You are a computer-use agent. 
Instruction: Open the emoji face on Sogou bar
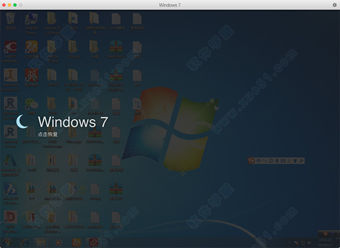[x=271, y=160]
